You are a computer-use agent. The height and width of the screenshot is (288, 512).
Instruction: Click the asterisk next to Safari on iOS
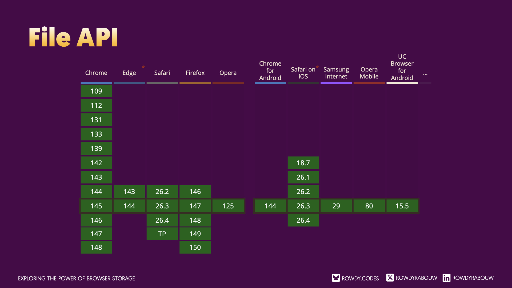coord(317,67)
